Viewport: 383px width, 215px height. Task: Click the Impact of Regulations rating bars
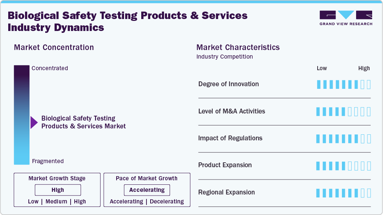[x=343, y=139]
